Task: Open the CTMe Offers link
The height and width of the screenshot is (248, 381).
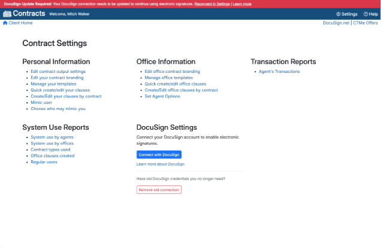Action: coord(365,23)
